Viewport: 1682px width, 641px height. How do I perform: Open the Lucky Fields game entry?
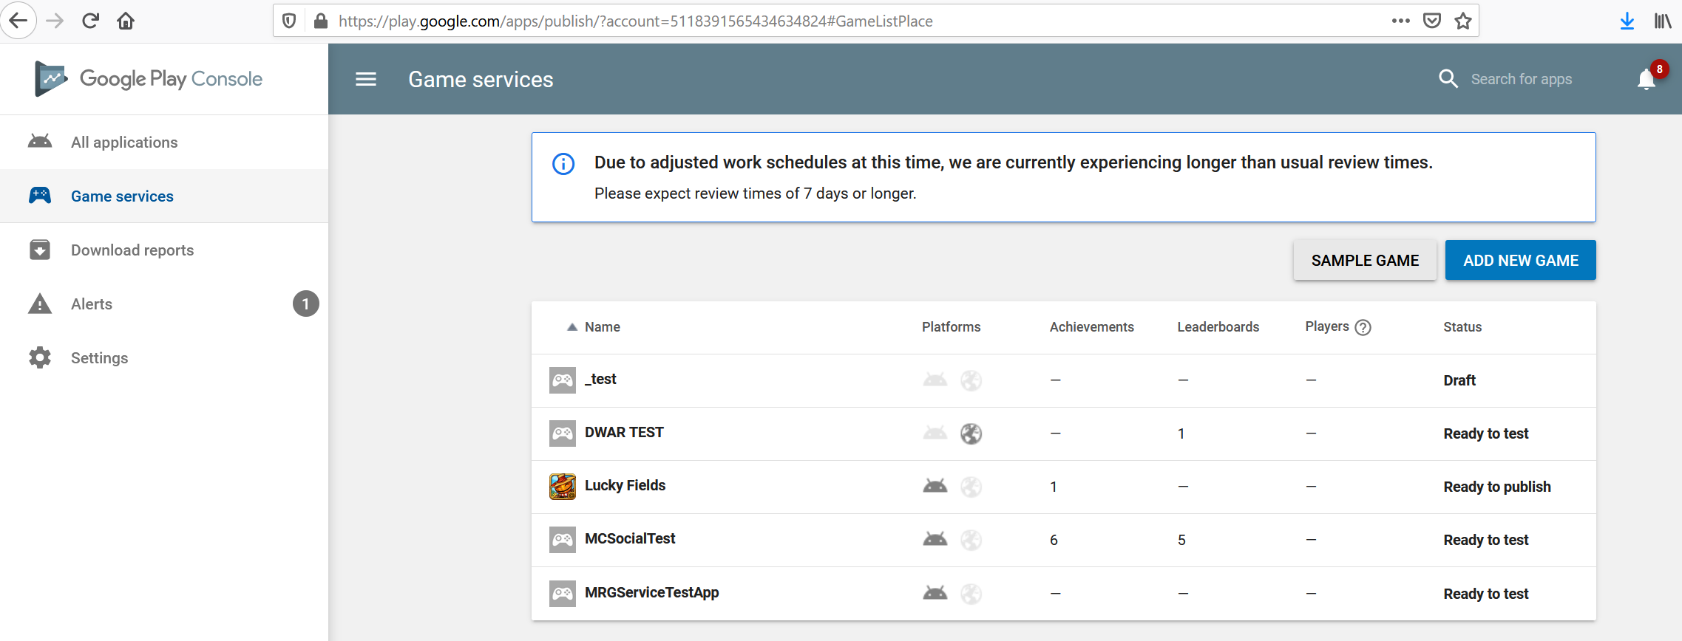(x=625, y=485)
